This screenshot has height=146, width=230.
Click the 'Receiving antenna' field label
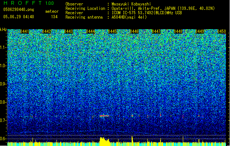coord(84,17)
